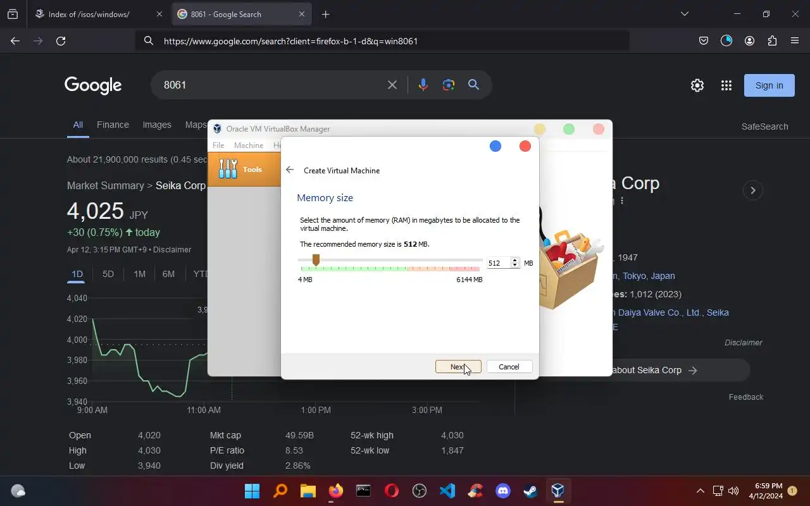Open the File menu in VirtualBox Manager

tap(218, 145)
